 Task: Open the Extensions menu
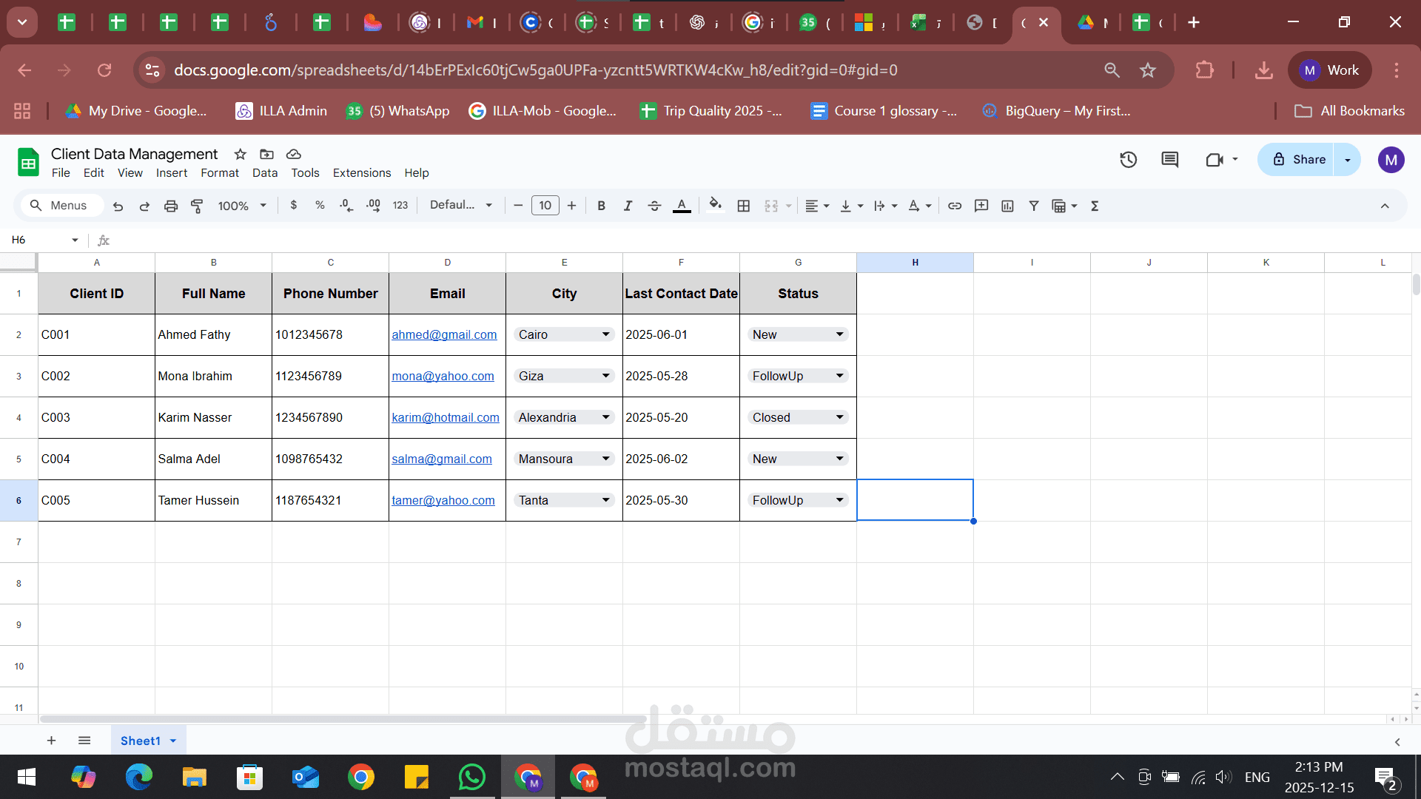click(361, 172)
